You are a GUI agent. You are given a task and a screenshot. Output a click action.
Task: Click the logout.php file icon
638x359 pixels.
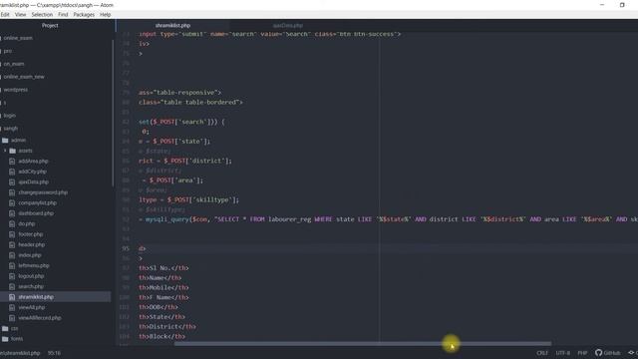pyautogui.click(x=12, y=276)
